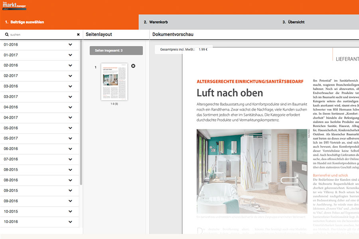Image resolution: width=359 pixels, height=239 pixels.
Task: Select the 02-2016 issue label
Action: (11, 65)
